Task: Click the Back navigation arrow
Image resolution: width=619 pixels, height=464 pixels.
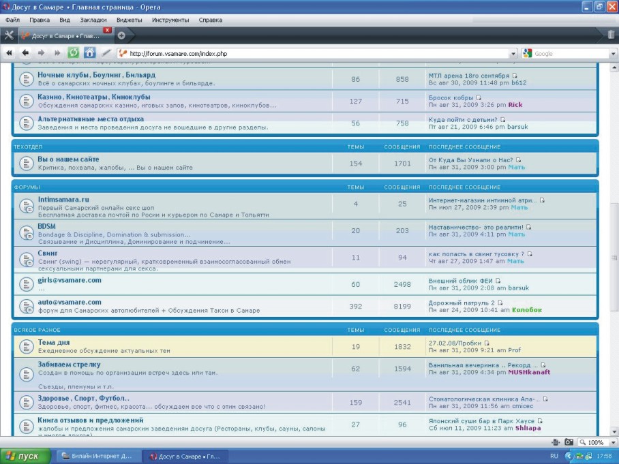Action: point(25,53)
